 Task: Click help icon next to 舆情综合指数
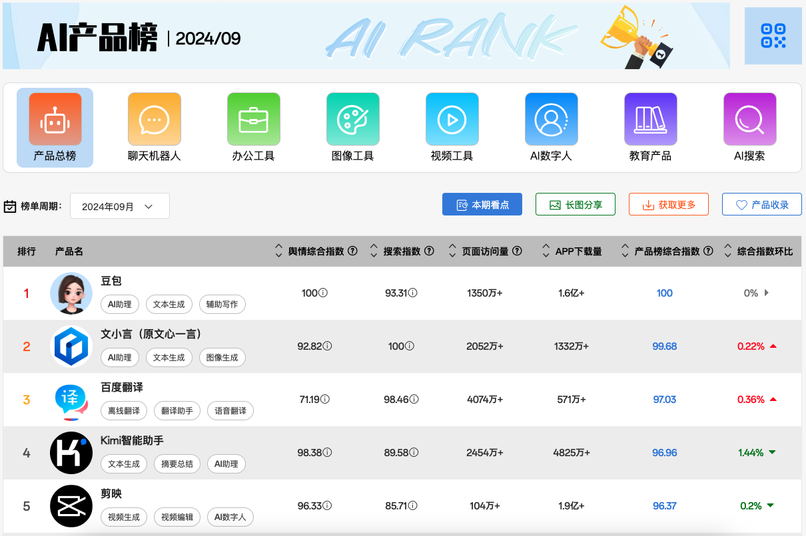(353, 251)
